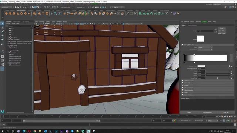Open Photoshop from the taskbar
This screenshot has width=237, height=133.
(56, 131)
